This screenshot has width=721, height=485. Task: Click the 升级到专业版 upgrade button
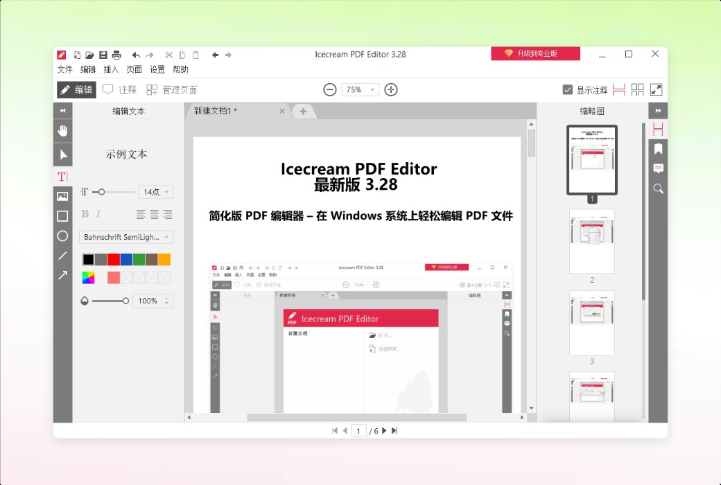535,53
